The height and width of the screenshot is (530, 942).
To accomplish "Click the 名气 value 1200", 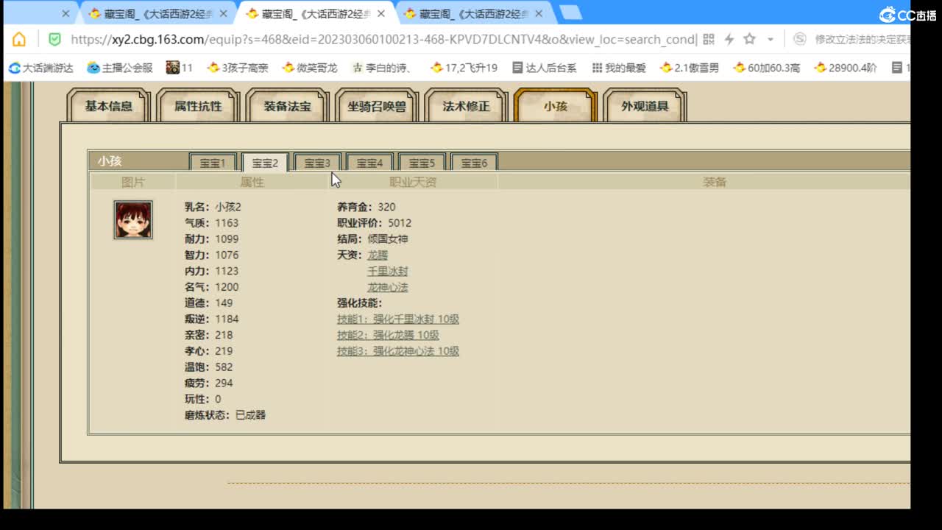I will [x=227, y=287].
